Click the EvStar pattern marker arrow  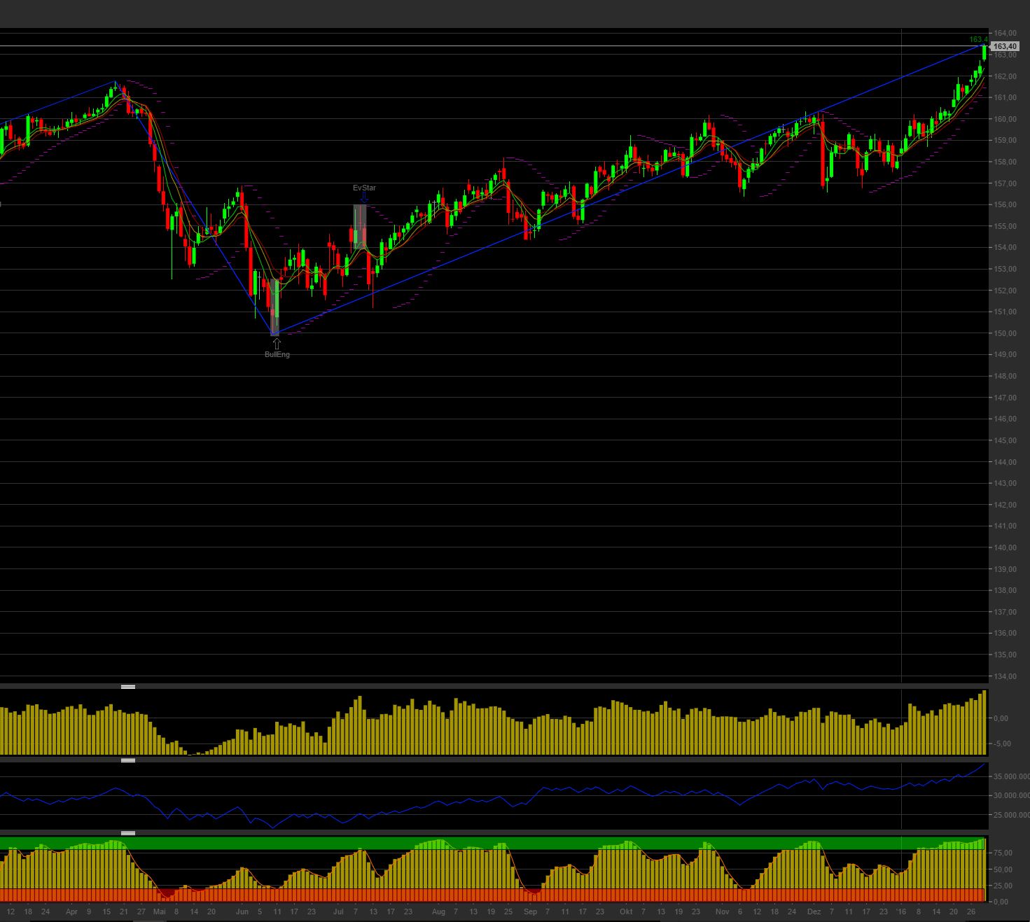364,197
